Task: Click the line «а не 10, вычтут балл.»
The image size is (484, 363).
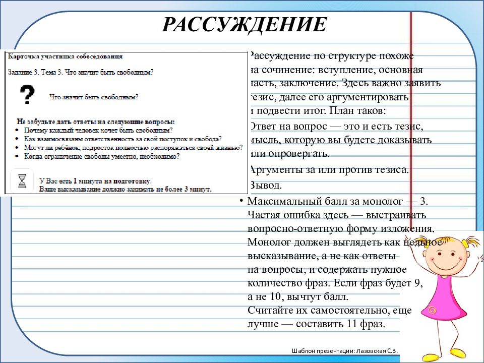Action: [x=298, y=296]
